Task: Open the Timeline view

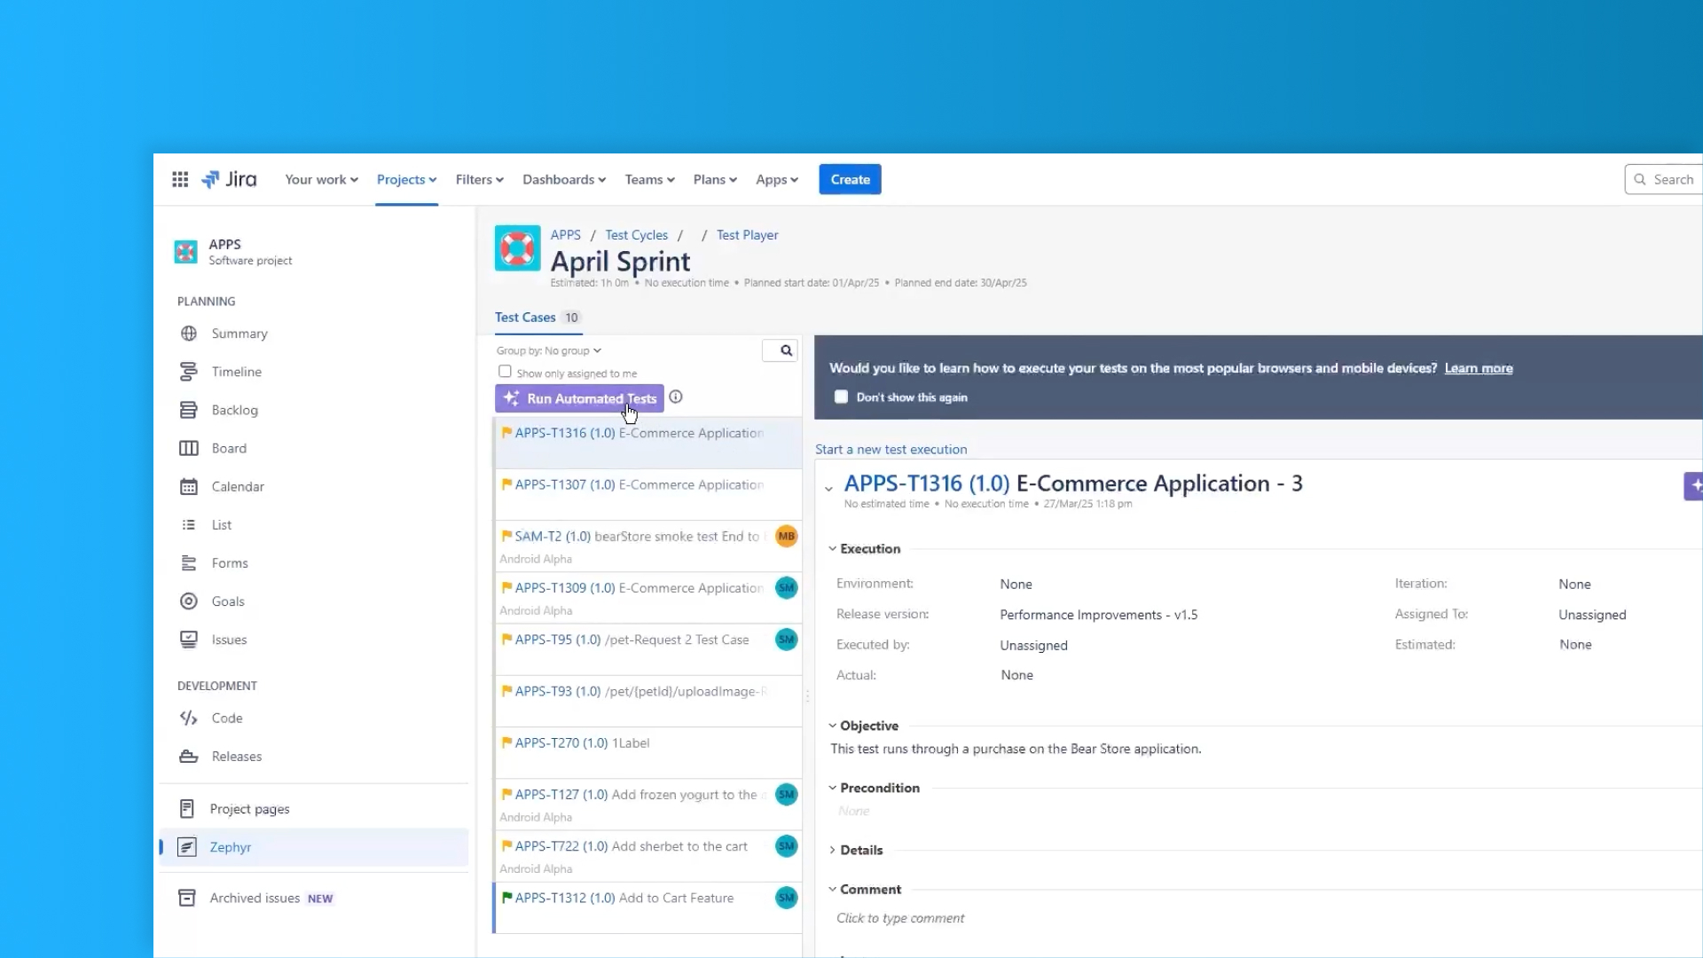Action: [x=236, y=372]
